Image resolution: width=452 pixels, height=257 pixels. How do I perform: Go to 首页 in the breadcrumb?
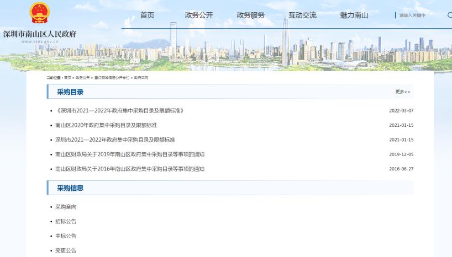click(x=67, y=78)
